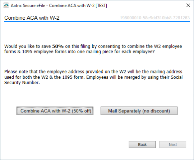
Task: Select the gray filing ID starting with 198000010
Action: 154,18
